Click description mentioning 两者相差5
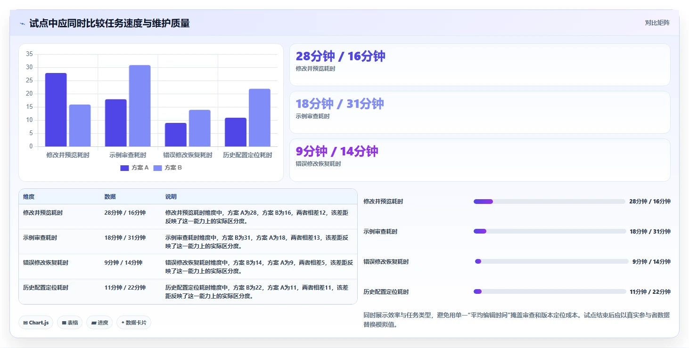 click(x=259, y=267)
